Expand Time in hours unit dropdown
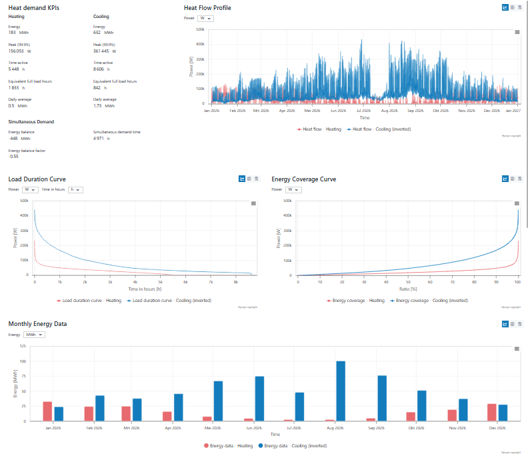528x464 pixels. tap(75, 189)
